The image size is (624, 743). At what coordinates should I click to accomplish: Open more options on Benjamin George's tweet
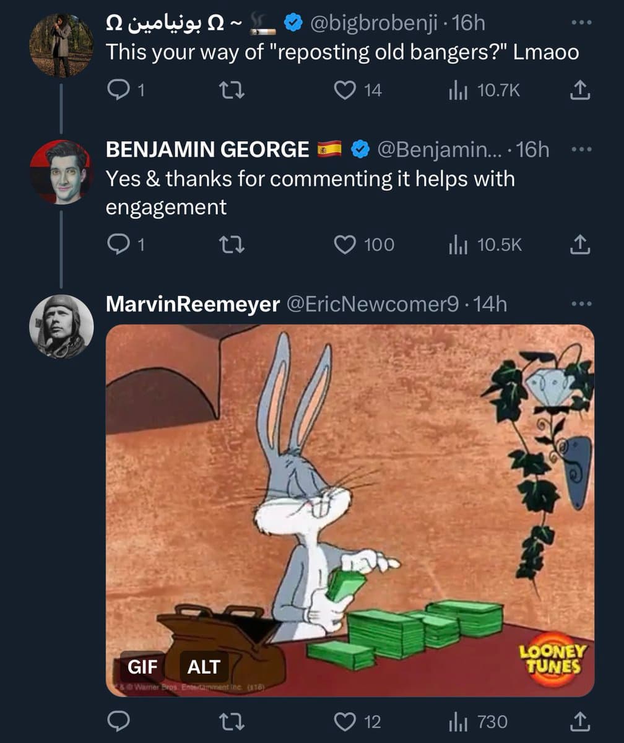(x=579, y=149)
